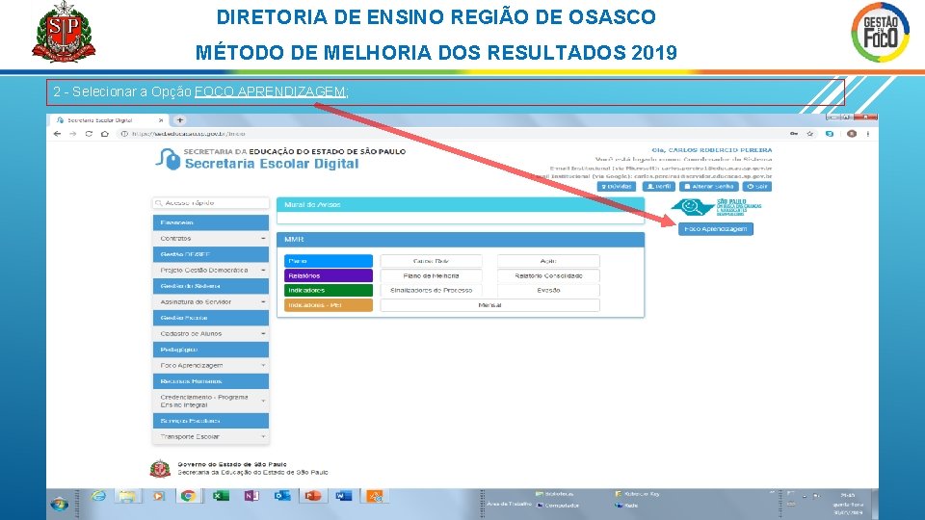
Task: Reload the page with the refresh icon
Action: 89,134
